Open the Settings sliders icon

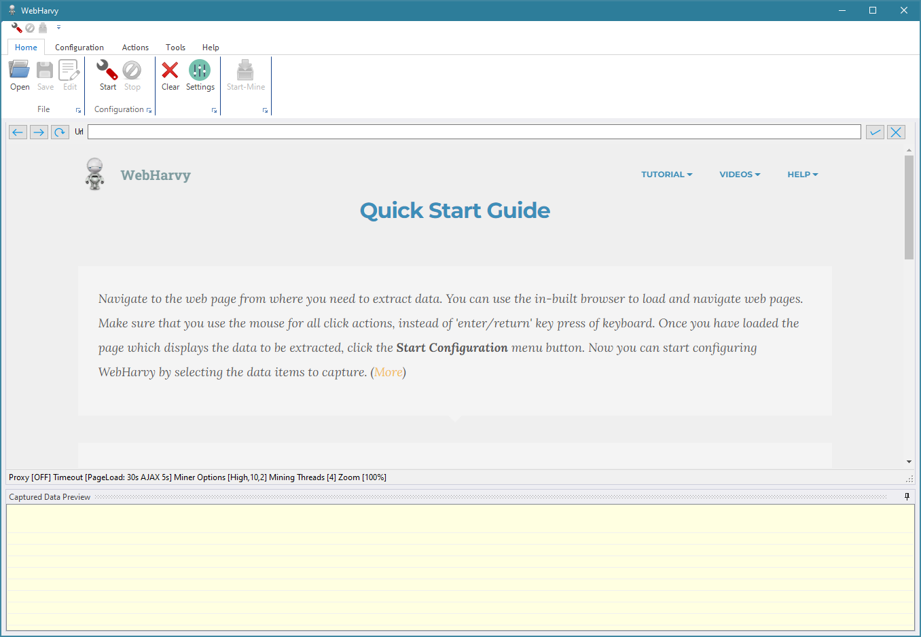[x=200, y=75]
